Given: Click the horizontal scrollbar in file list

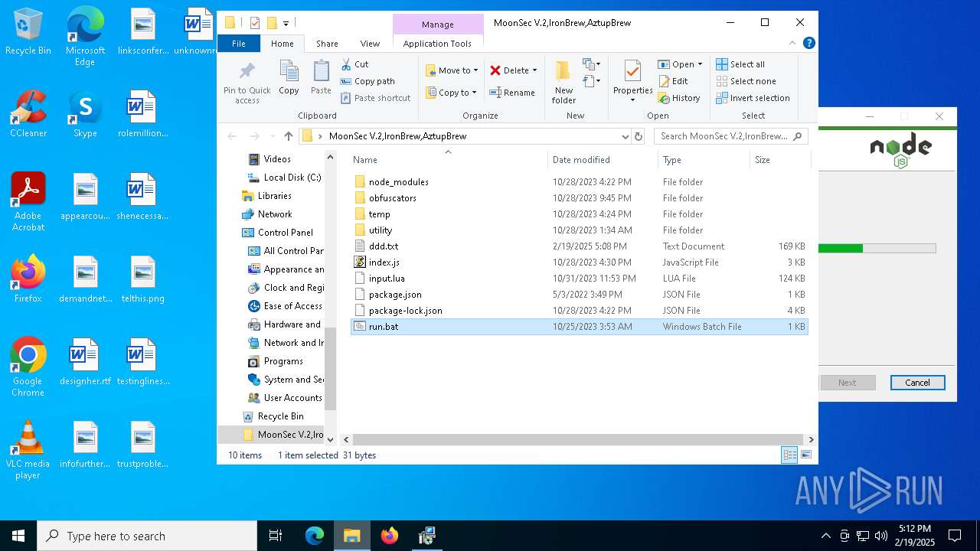Looking at the screenshot, I should 578,440.
